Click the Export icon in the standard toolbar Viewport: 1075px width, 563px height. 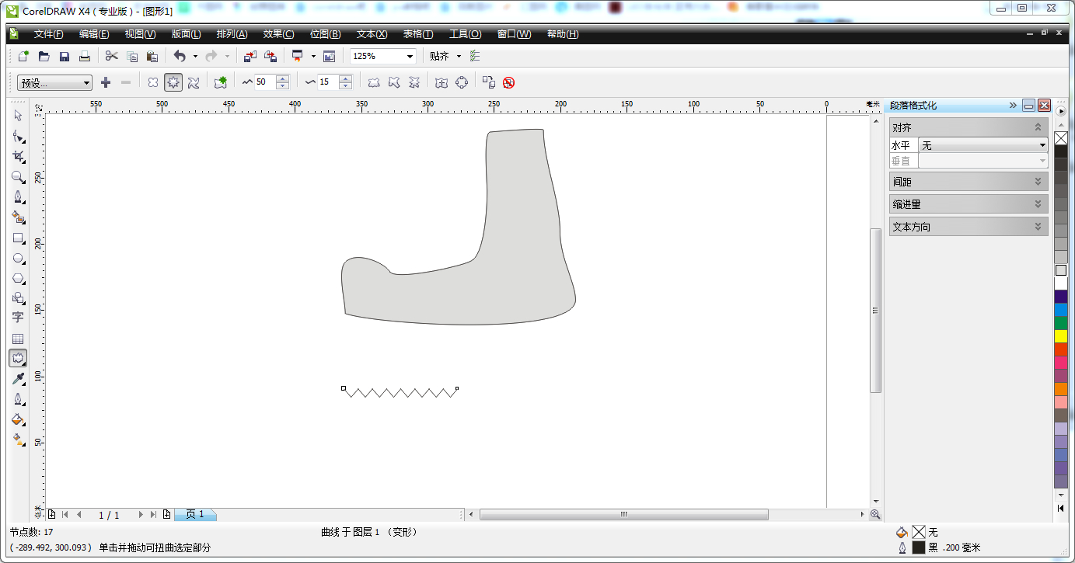tap(270, 56)
